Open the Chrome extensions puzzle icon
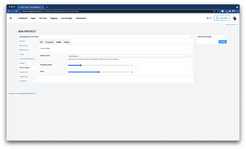The width and height of the screenshot is (246, 149). point(230,11)
